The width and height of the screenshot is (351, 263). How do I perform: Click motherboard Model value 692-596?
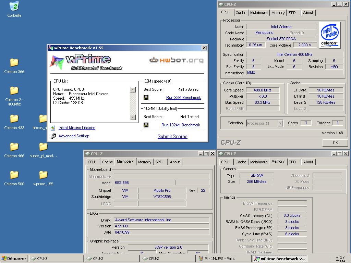point(144,183)
